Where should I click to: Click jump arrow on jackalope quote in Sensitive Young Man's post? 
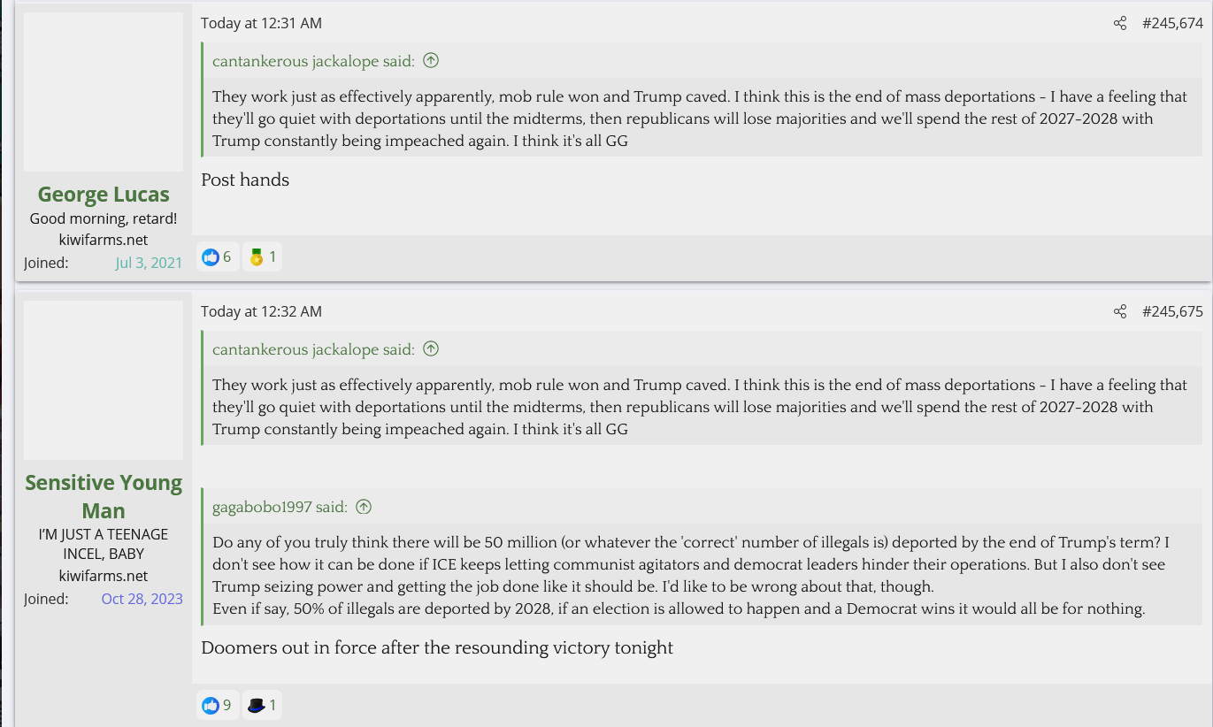[431, 349]
